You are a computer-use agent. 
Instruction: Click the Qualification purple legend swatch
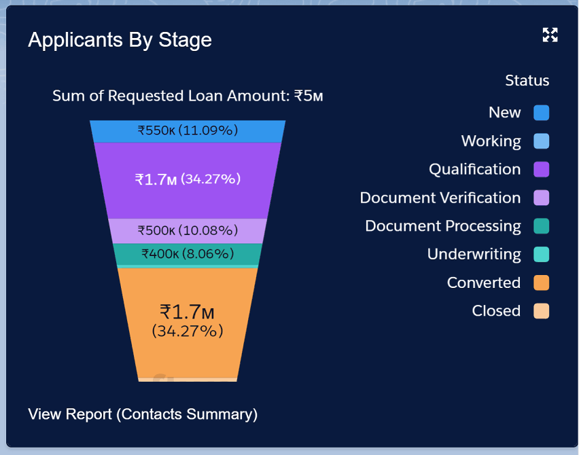click(x=541, y=169)
